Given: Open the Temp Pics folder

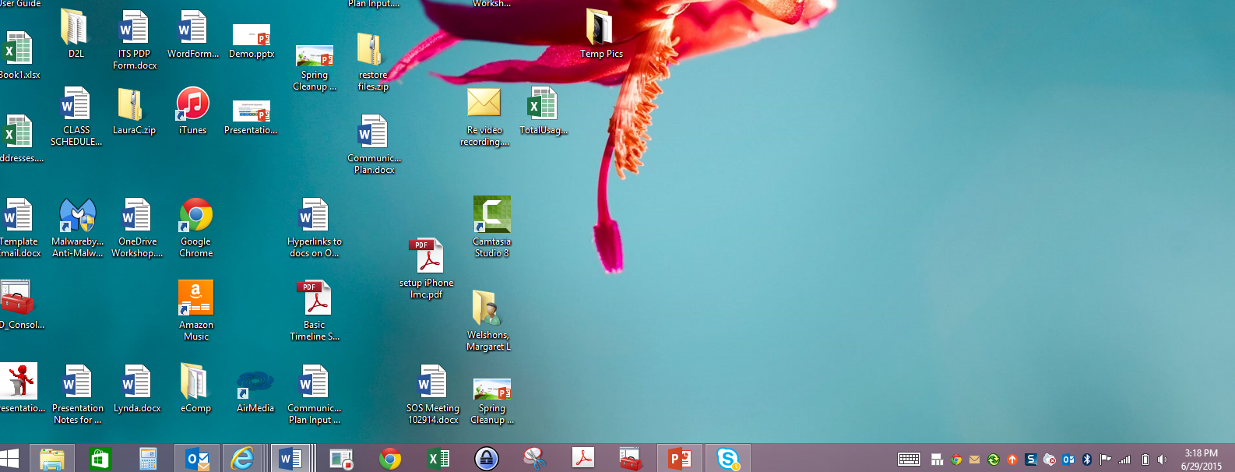Looking at the screenshot, I should [x=600, y=28].
